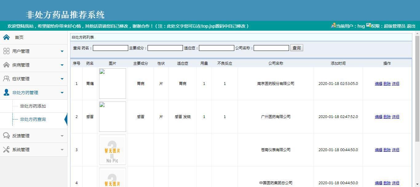
Task: Click the timestamp 2020-01-18 02:47:52.0
Action: coord(338,116)
